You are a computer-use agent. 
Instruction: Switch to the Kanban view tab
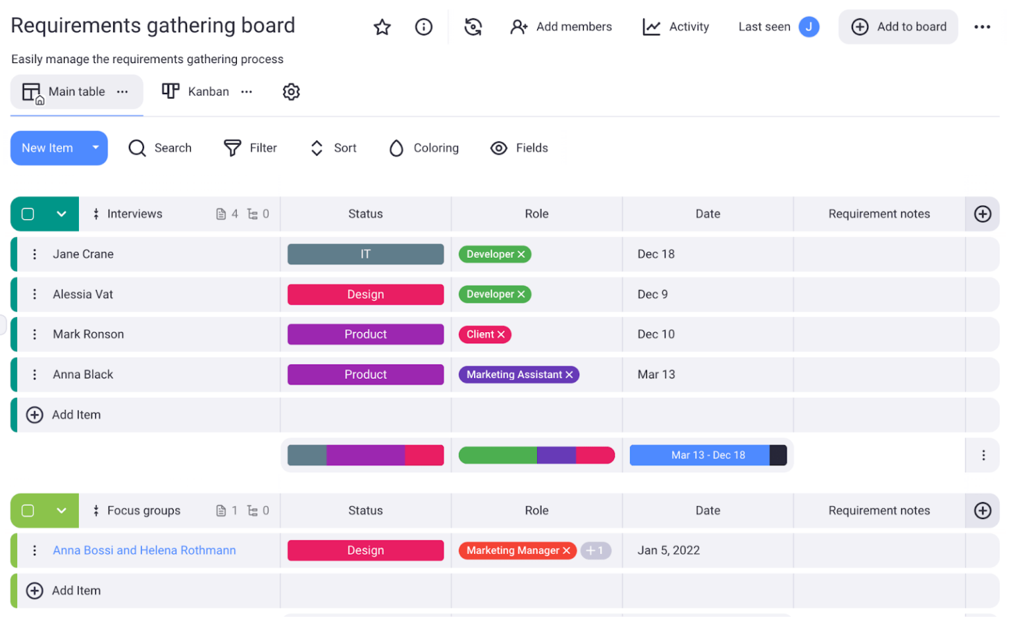coord(196,91)
